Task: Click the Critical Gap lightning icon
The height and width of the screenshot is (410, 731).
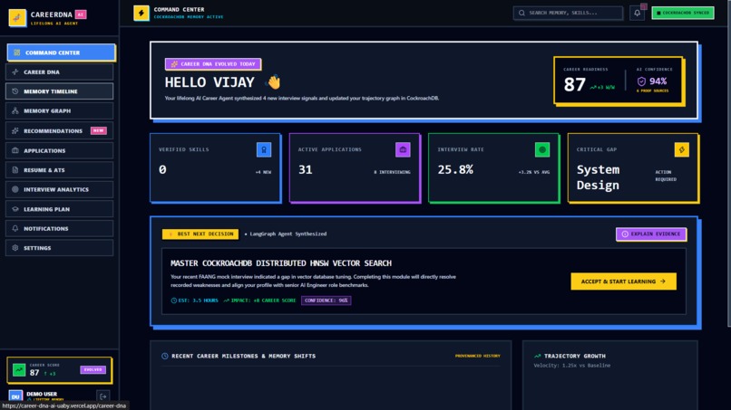Action: click(682, 150)
